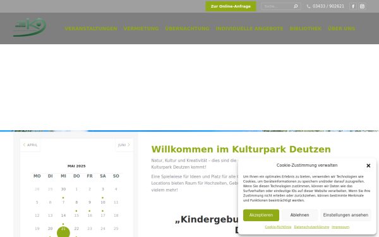Open the Cookie-Richtlinie link
Screen dimensions: 379x237
pyautogui.click(x=278, y=227)
